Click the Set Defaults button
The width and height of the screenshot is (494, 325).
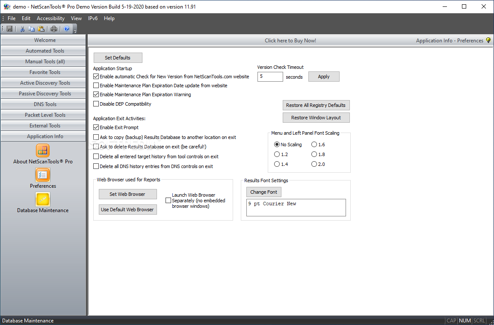point(118,58)
